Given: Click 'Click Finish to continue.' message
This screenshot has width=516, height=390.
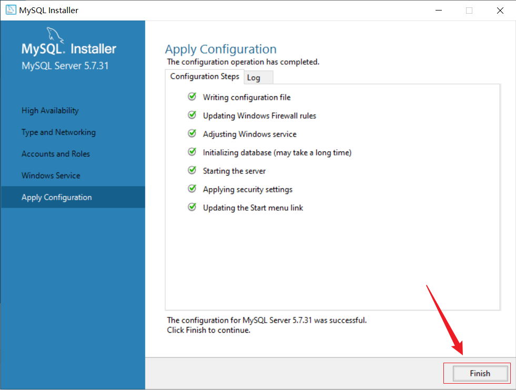Looking at the screenshot, I should click(209, 330).
